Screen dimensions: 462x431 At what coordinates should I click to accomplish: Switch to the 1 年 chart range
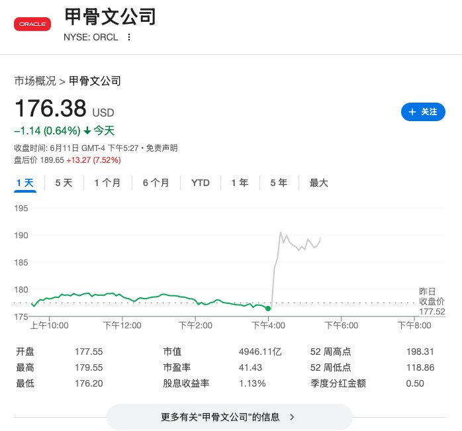[240, 183]
